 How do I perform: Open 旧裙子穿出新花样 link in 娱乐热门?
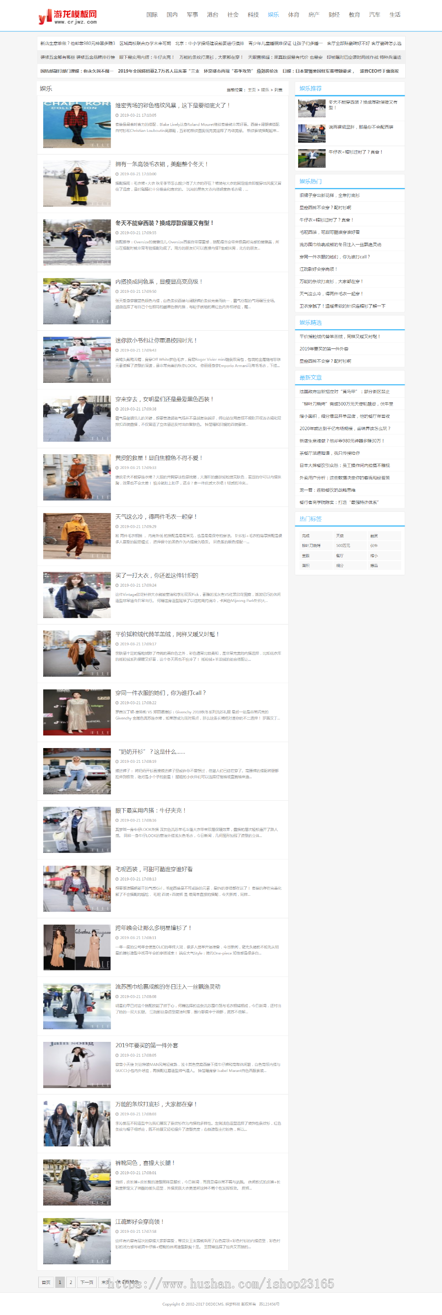coord(329,195)
